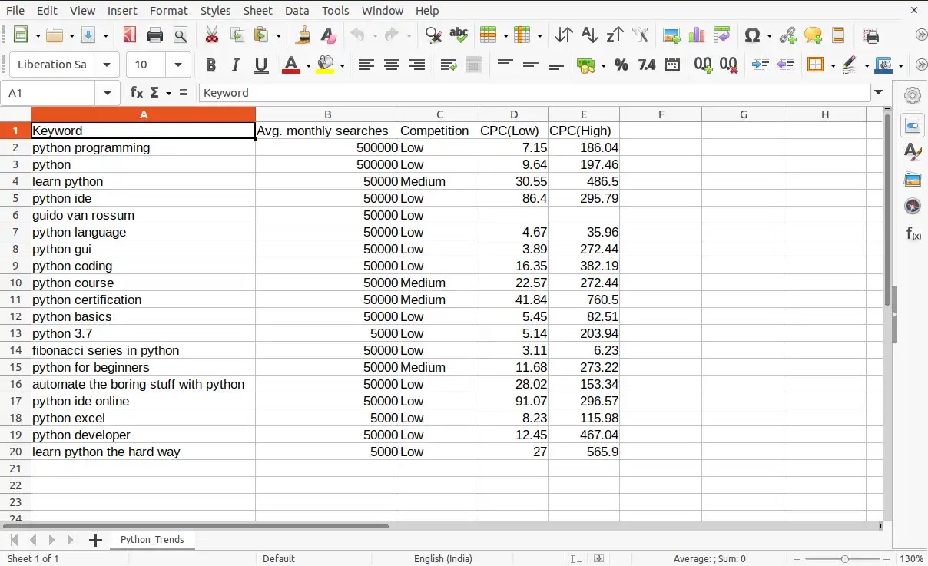Click the Sort icon

pyautogui.click(x=564, y=35)
